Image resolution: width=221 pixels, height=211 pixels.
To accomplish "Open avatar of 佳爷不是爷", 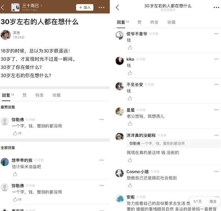I will 120,35.
